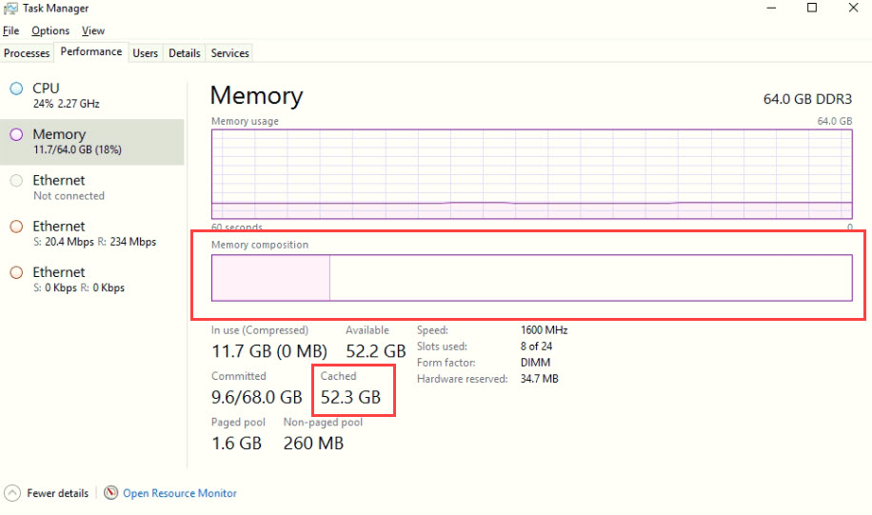872x515 pixels.
Task: Click the Ethernet icon showing 0 Kbps
Action: tap(16, 272)
